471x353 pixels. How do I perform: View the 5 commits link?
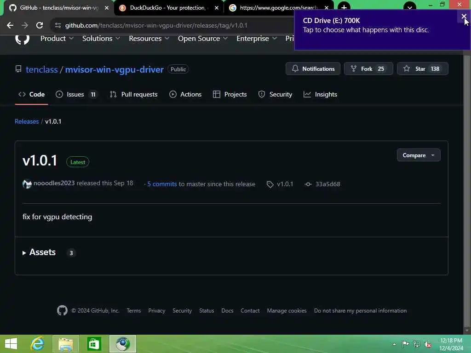coord(162,184)
